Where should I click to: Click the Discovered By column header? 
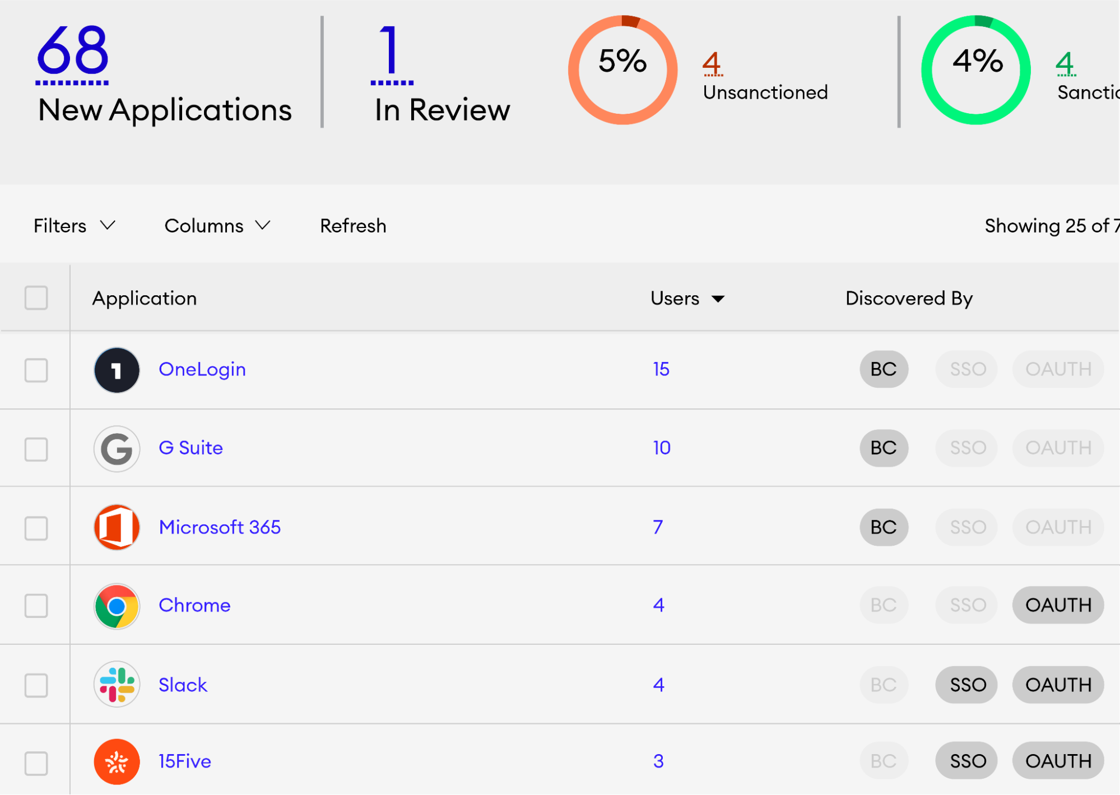909,299
